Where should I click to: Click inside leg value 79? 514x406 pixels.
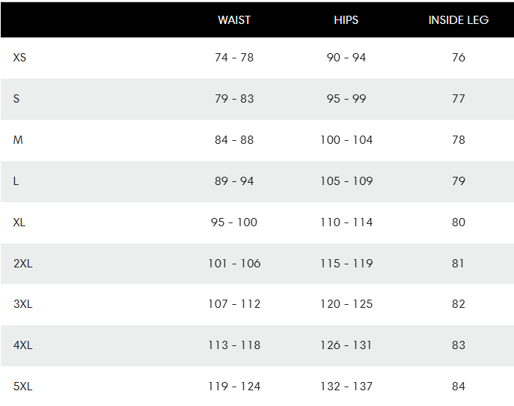(x=459, y=181)
